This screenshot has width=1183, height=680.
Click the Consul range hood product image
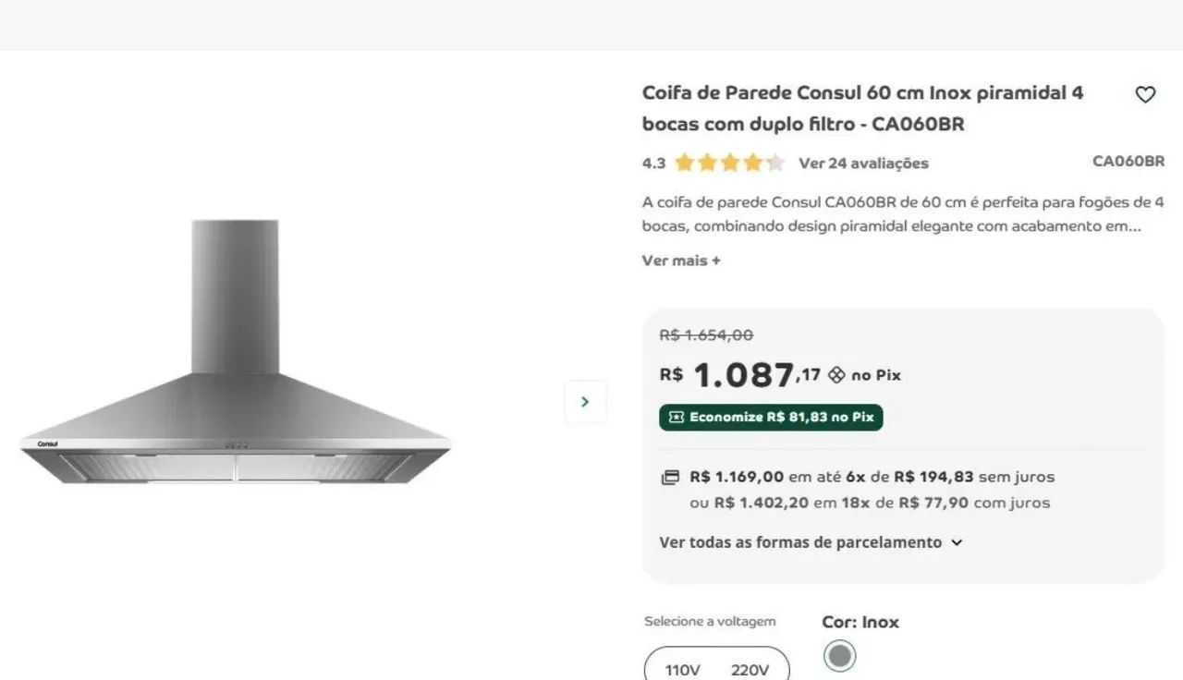tap(236, 351)
